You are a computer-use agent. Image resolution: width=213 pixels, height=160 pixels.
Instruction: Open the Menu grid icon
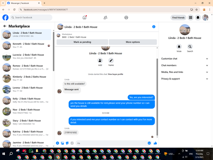pyautogui.click(x=190, y=17)
